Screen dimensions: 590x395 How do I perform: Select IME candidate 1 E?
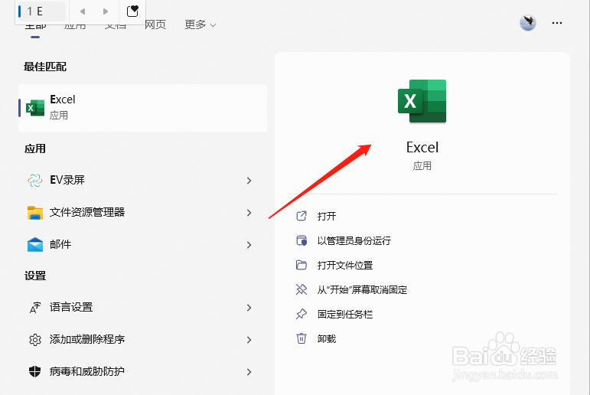(x=41, y=11)
